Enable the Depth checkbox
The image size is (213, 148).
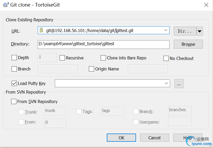click(14, 58)
